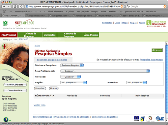Screen dimensions: 168x125
Task: Click the Europa EU flag logo
Action: 136,119
